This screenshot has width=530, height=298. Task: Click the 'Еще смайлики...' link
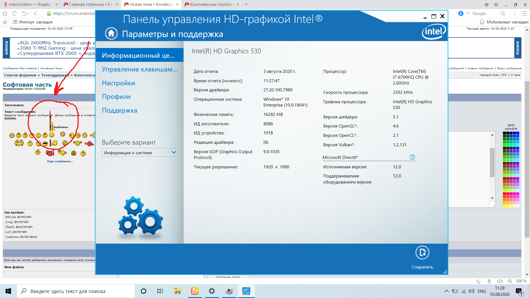60,161
